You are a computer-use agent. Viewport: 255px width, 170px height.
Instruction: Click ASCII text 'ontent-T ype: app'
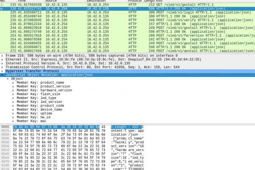tap(127, 131)
